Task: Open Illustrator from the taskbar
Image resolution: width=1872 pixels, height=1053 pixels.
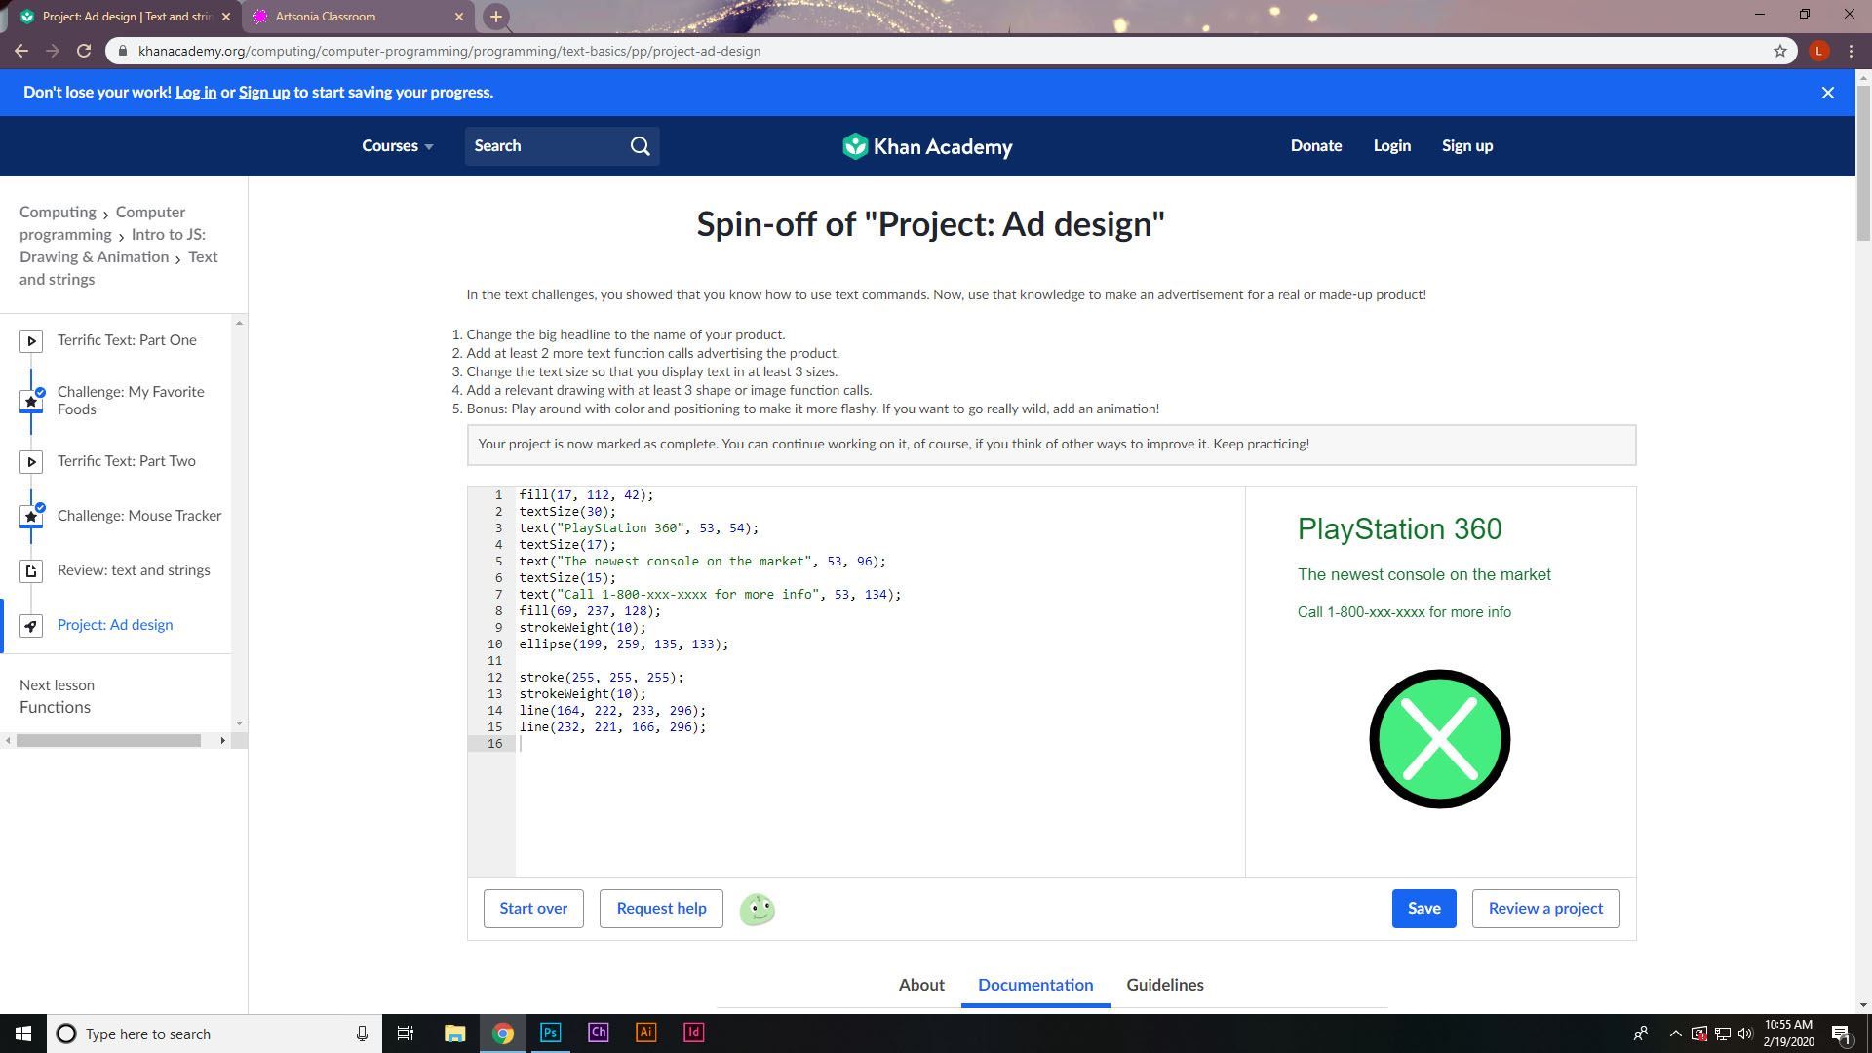Action: [645, 1033]
